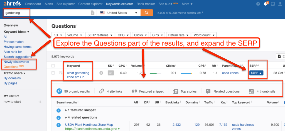Open Newly discovered keyword ideas
Screen dimensions: 285x131
[16, 62]
